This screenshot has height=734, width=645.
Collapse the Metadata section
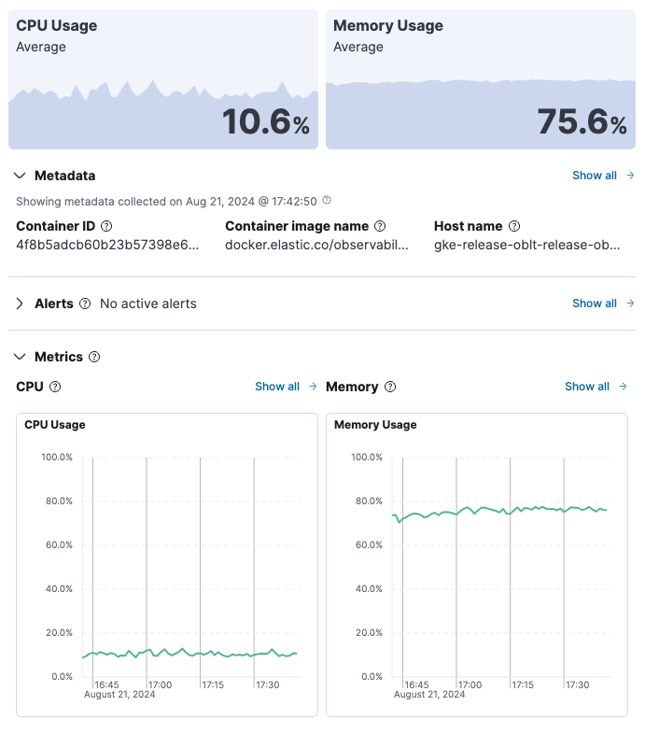point(21,176)
